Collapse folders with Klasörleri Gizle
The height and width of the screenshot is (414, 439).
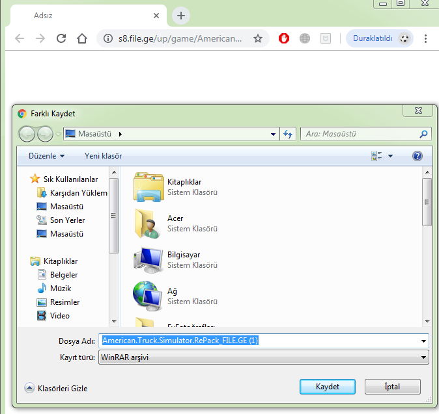pos(56,388)
